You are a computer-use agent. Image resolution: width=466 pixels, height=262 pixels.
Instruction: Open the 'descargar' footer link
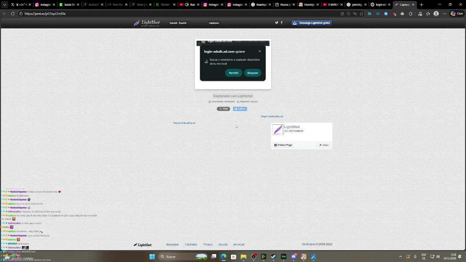(x=173, y=245)
